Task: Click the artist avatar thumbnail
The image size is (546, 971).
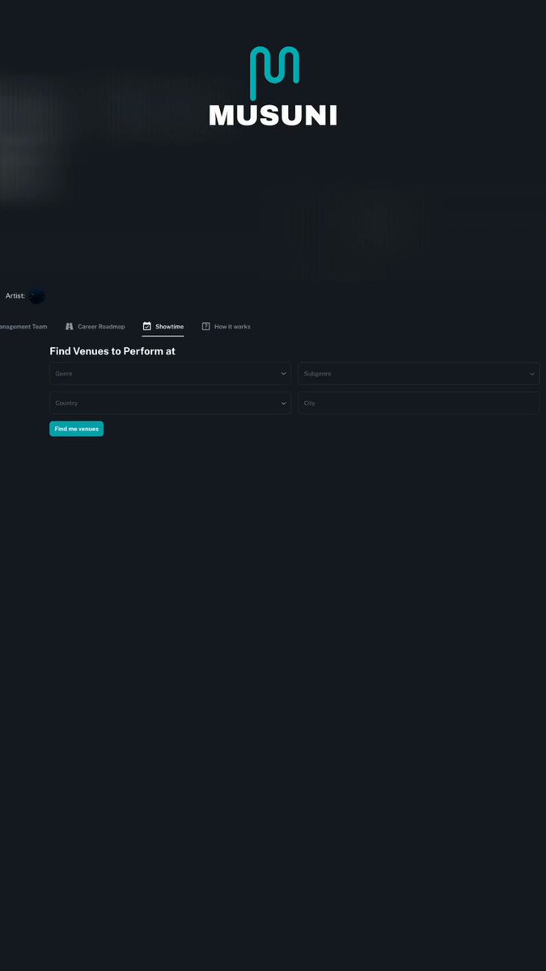Action: coord(37,296)
